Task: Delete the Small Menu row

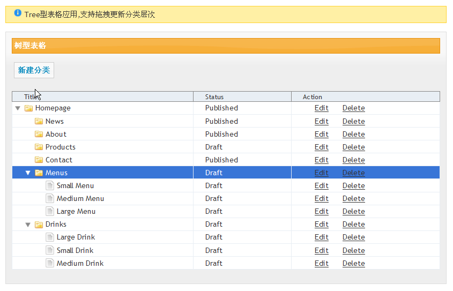Action: pyautogui.click(x=354, y=185)
